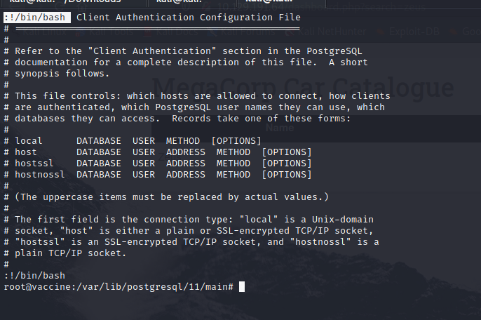Click the "local" record type keyword
Screen dimensions: 481x320
tap(29, 141)
